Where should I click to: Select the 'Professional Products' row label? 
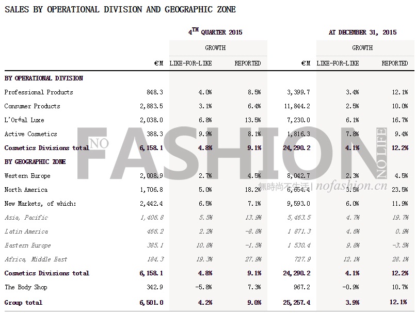(39, 92)
